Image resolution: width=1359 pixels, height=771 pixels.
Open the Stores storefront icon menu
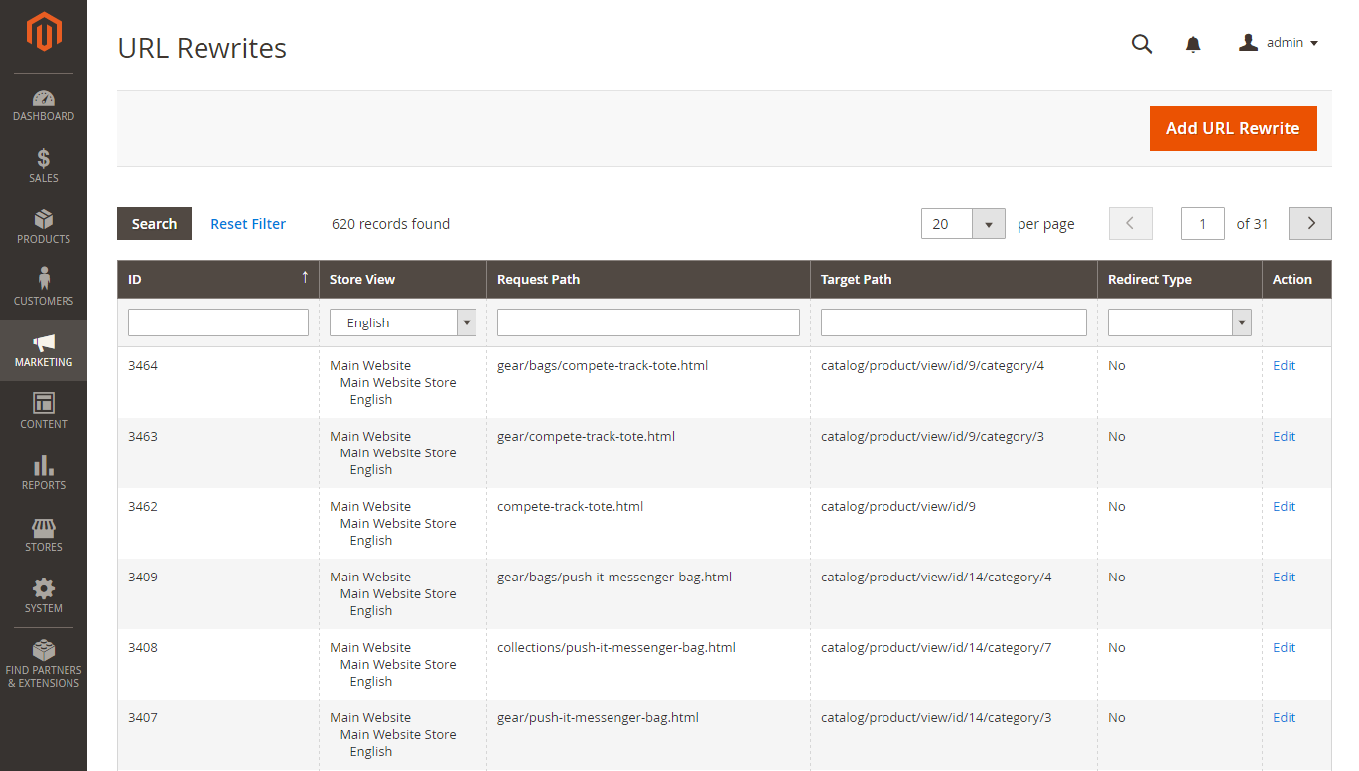click(44, 535)
